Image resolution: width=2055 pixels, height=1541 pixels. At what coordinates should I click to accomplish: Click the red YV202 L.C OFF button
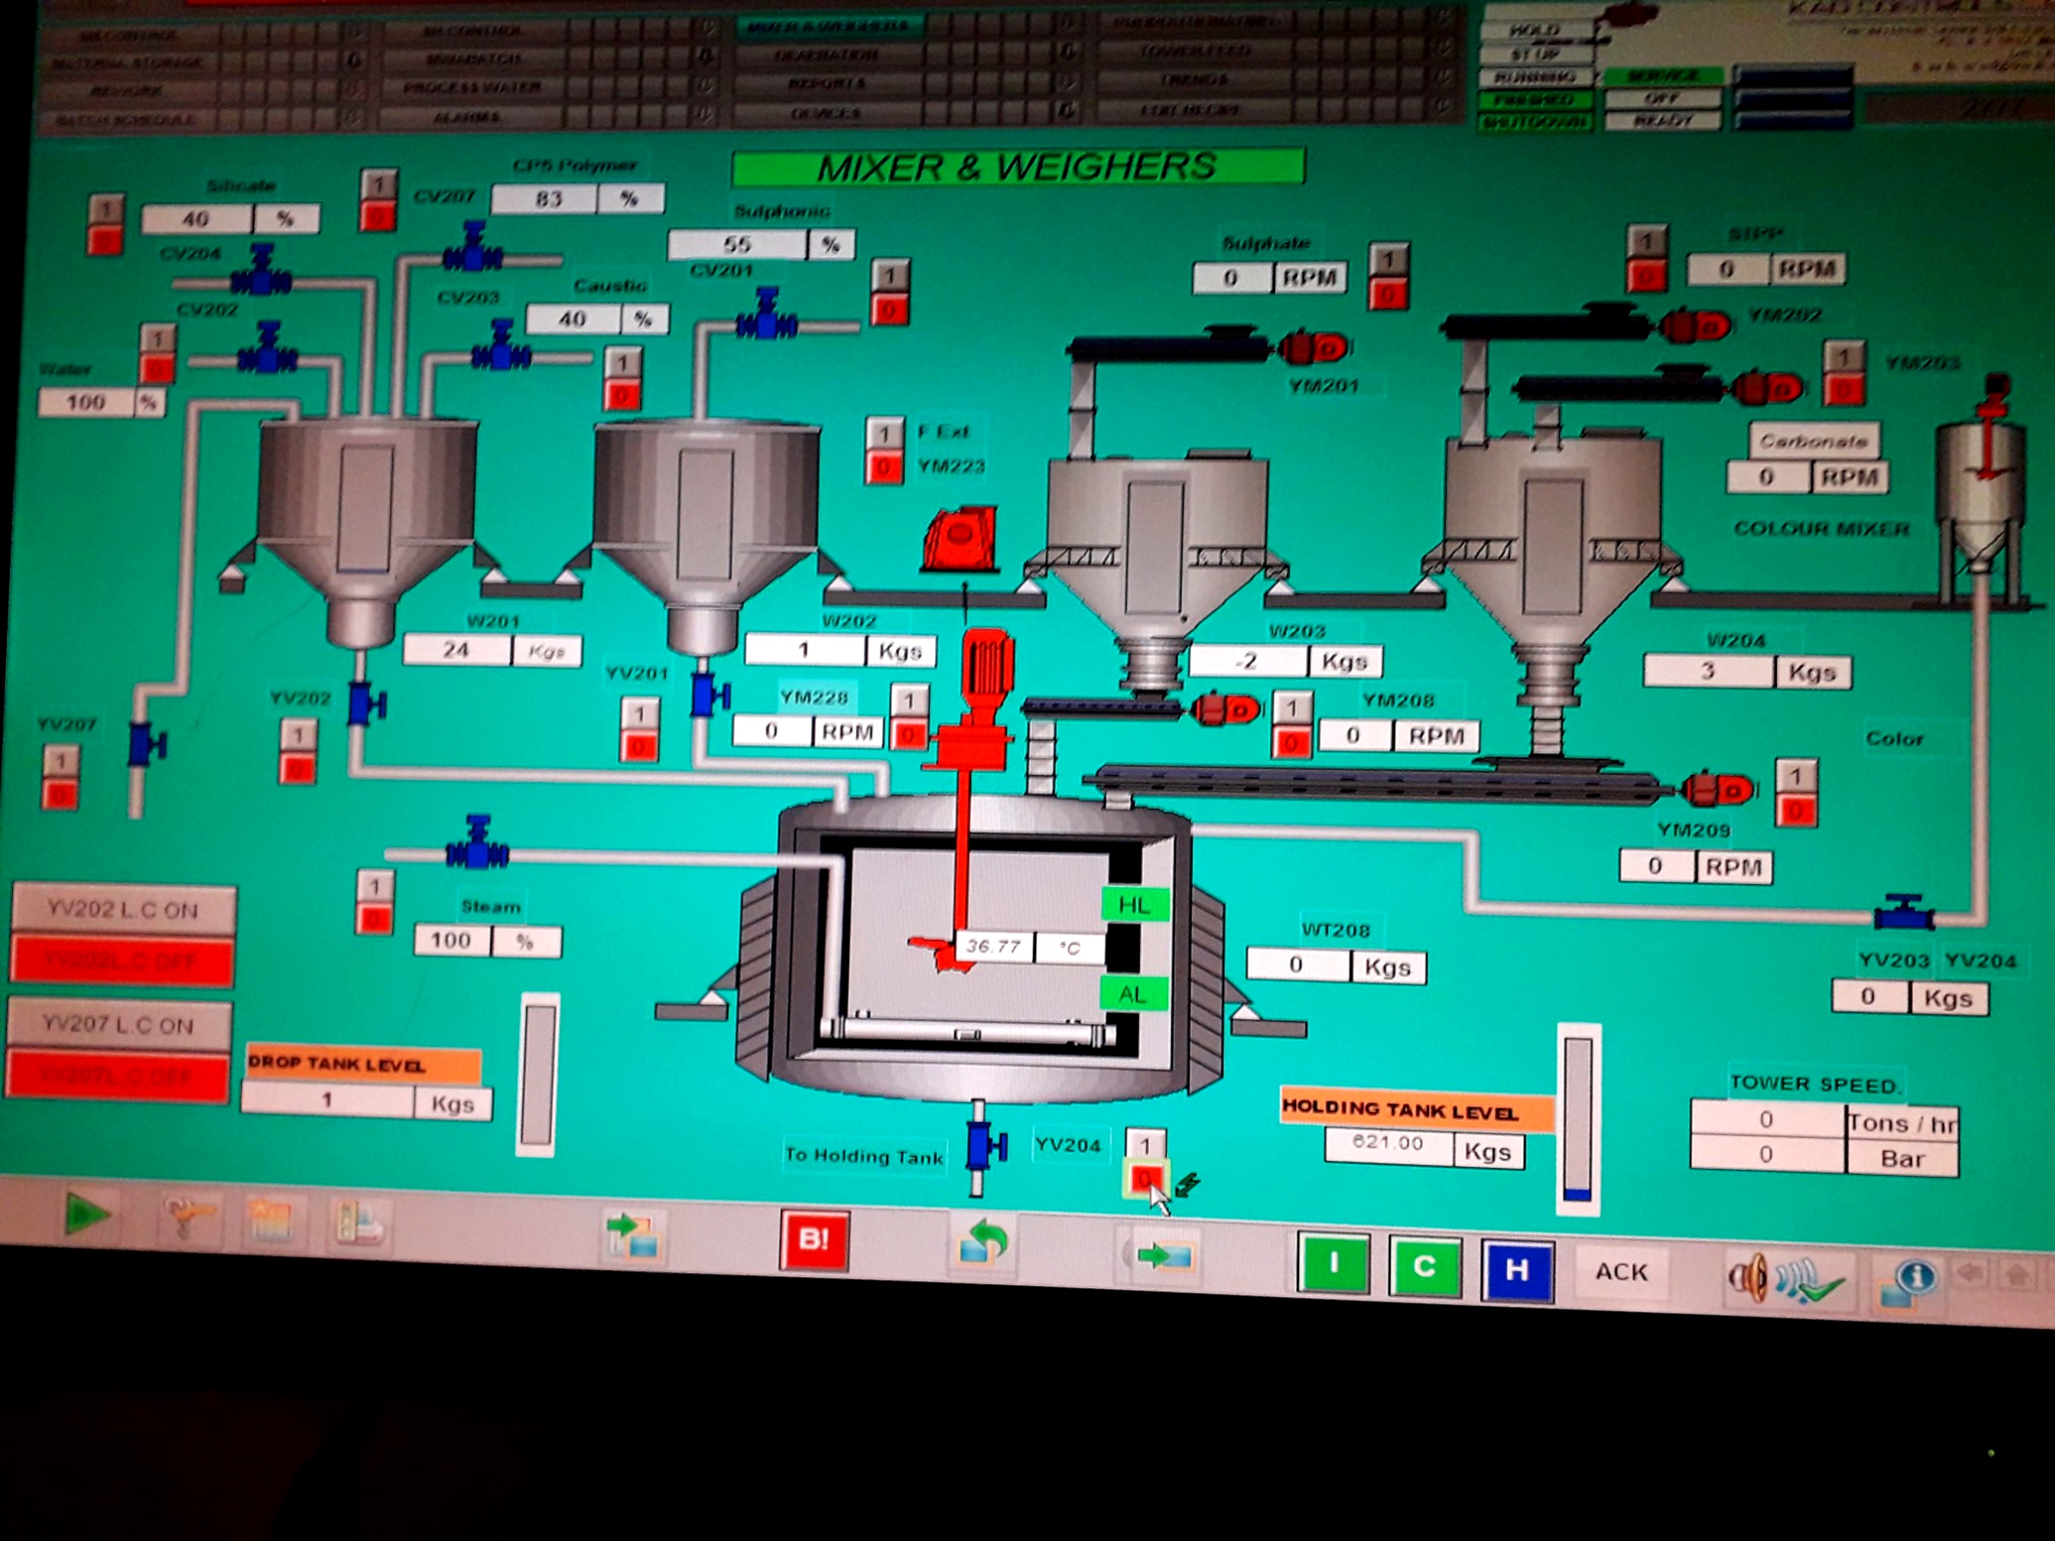[121, 960]
